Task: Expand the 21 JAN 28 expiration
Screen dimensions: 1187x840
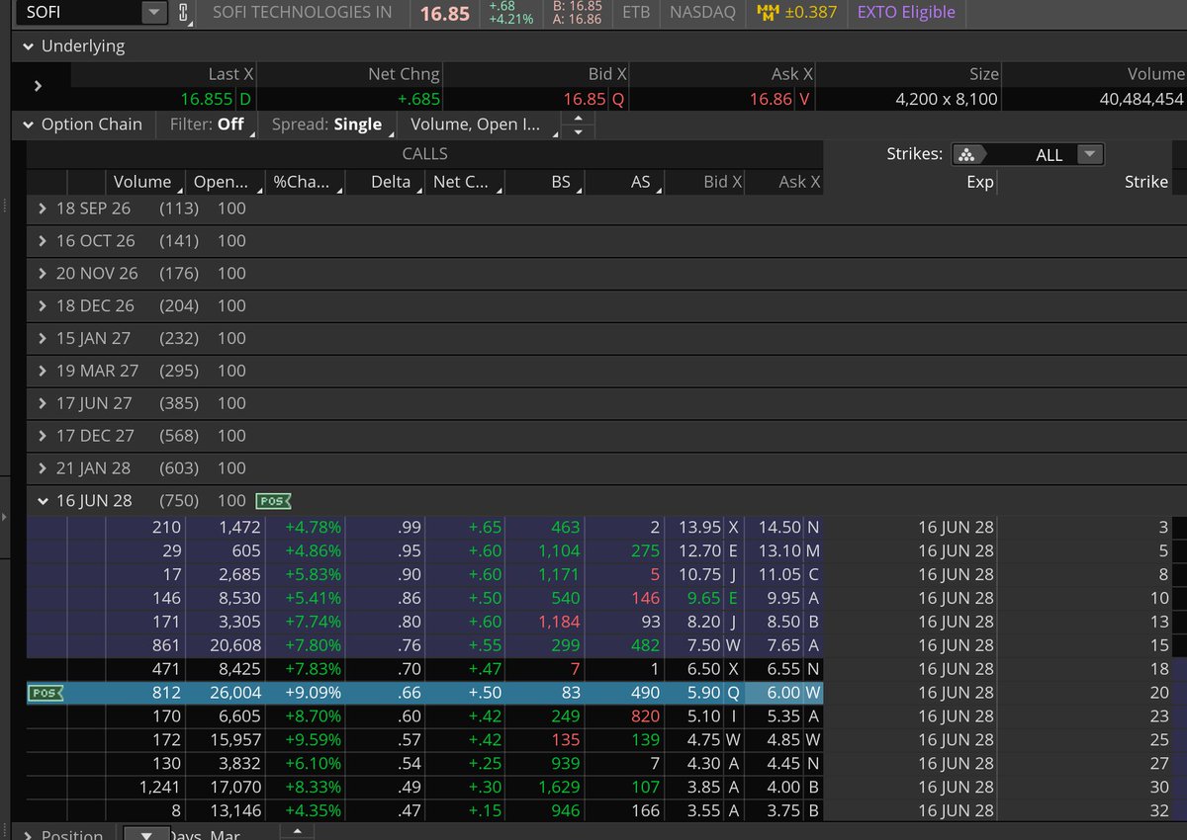Action: click(42, 468)
